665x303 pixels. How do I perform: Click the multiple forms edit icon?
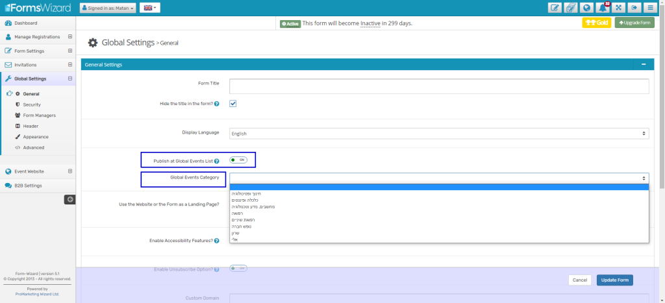571,8
